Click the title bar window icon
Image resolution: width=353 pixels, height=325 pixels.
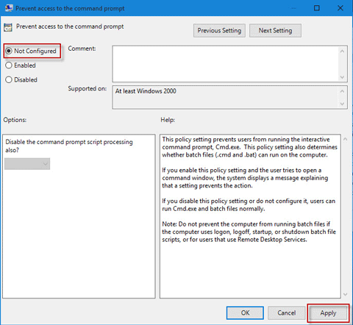pos(9,8)
